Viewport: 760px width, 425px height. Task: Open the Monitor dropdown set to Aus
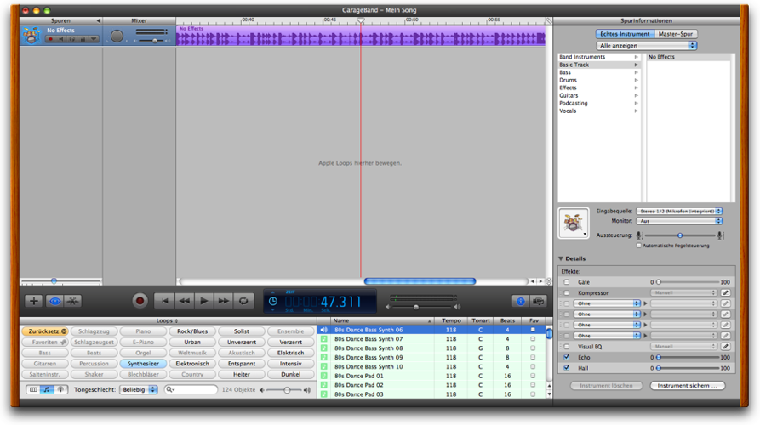click(679, 221)
